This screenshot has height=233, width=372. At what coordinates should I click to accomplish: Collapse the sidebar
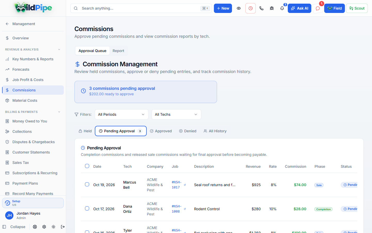tap(14, 227)
